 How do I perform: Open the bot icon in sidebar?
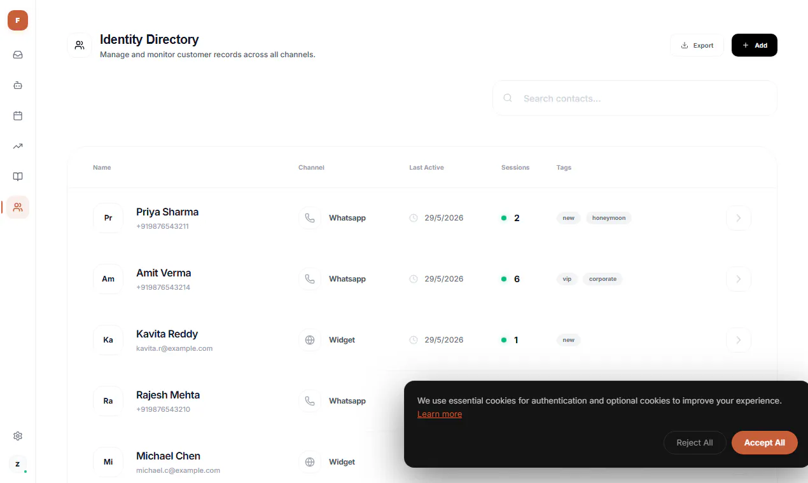pyautogui.click(x=18, y=85)
